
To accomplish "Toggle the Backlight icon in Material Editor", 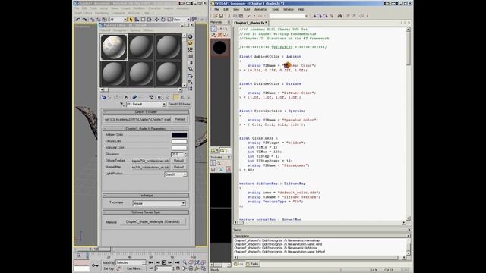I will point(191,43).
